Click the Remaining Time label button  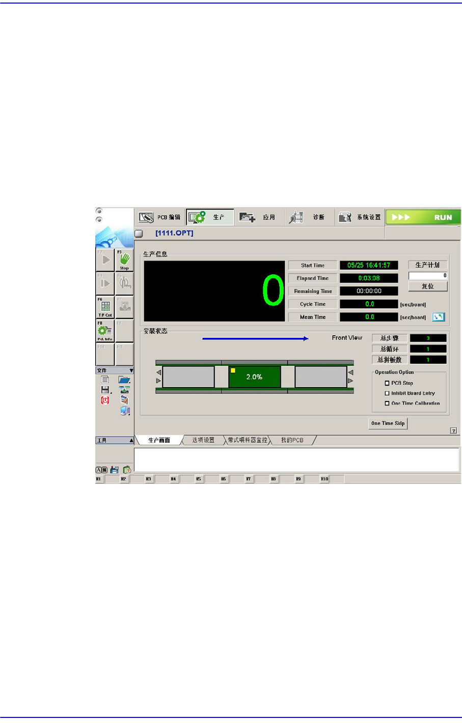pyautogui.click(x=313, y=291)
